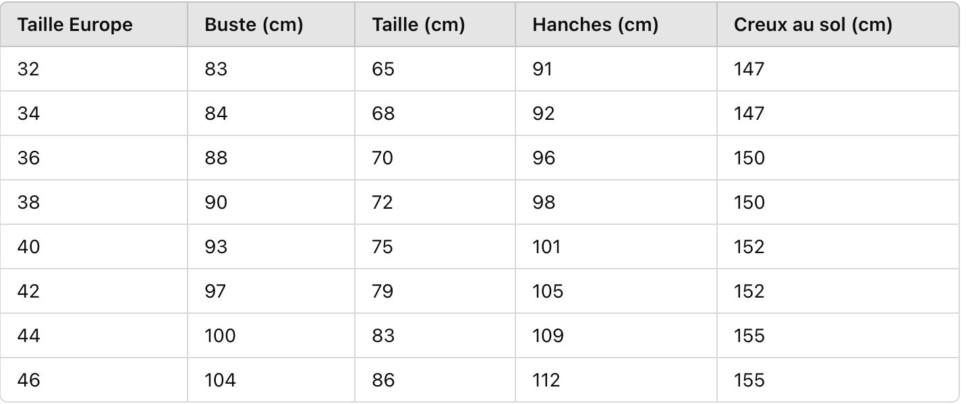Click the bust value 100 cell
Screen dimensions: 966x404
click(x=220, y=335)
